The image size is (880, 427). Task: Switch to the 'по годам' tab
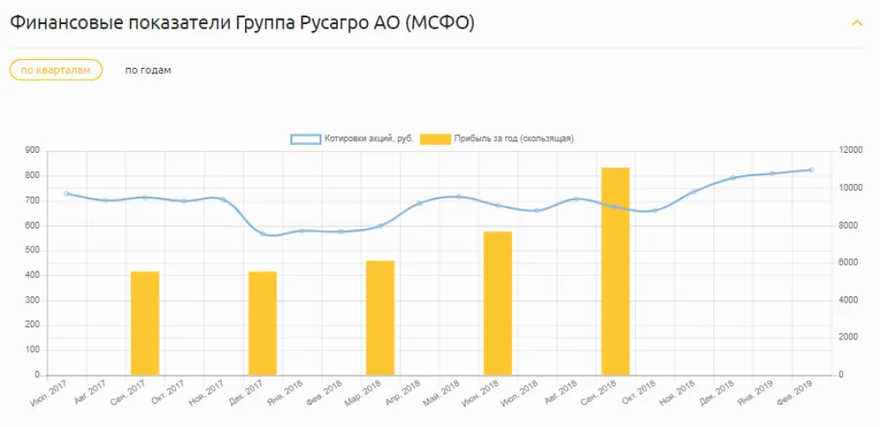[x=148, y=70]
